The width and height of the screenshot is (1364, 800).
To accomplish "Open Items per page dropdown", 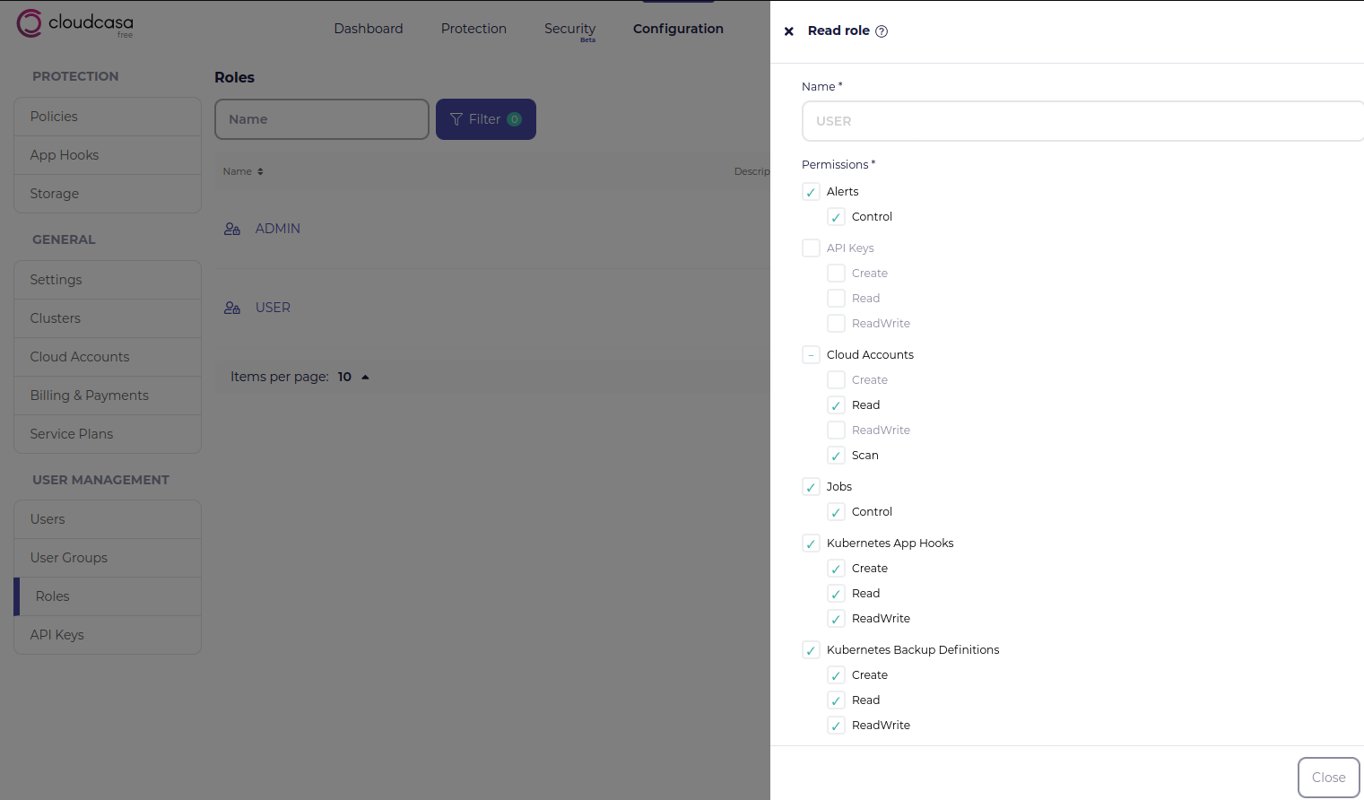I will tap(353, 377).
